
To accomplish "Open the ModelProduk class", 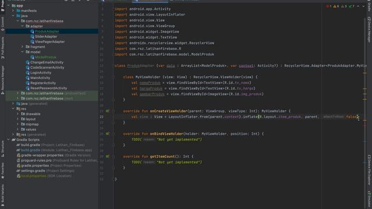I will (x=45, y=57).
